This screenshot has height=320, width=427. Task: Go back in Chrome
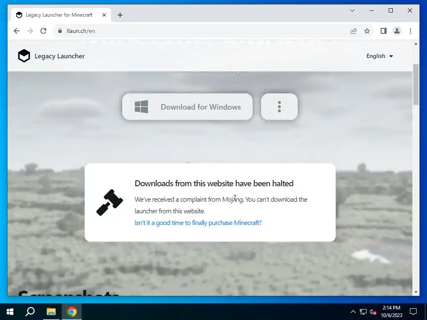coord(17,31)
